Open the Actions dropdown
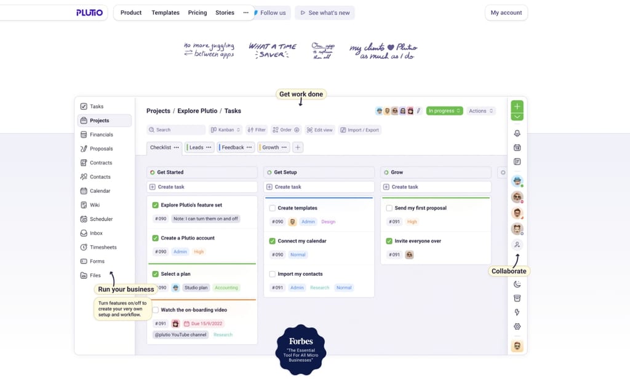 [x=481, y=111]
